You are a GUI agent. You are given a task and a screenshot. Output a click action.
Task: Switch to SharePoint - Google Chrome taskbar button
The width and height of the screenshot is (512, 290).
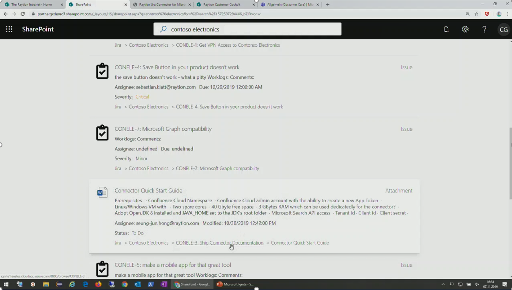192,284
